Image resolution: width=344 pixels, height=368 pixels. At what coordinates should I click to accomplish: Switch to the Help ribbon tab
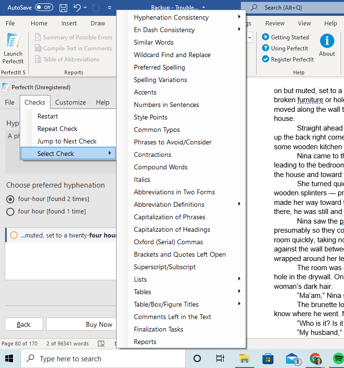[331, 23]
